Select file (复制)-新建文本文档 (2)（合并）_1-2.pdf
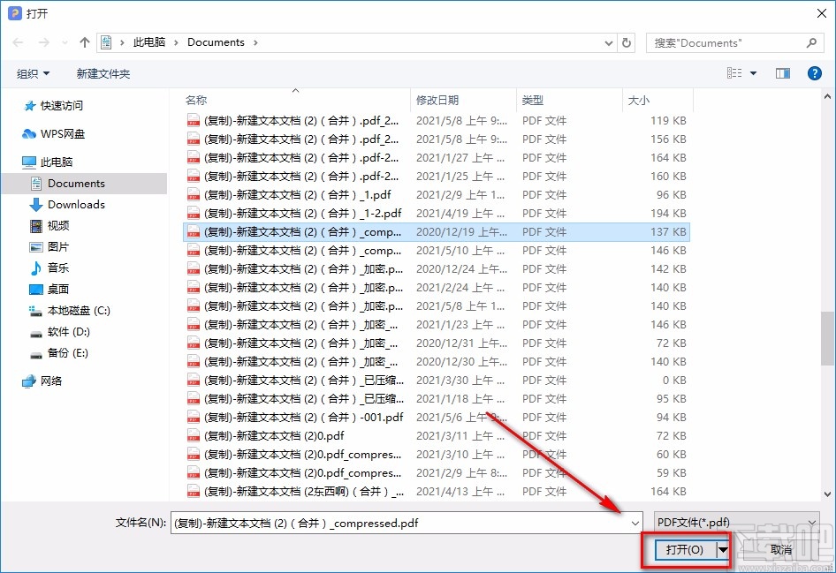Viewport: 836px width, 573px height. point(437,214)
